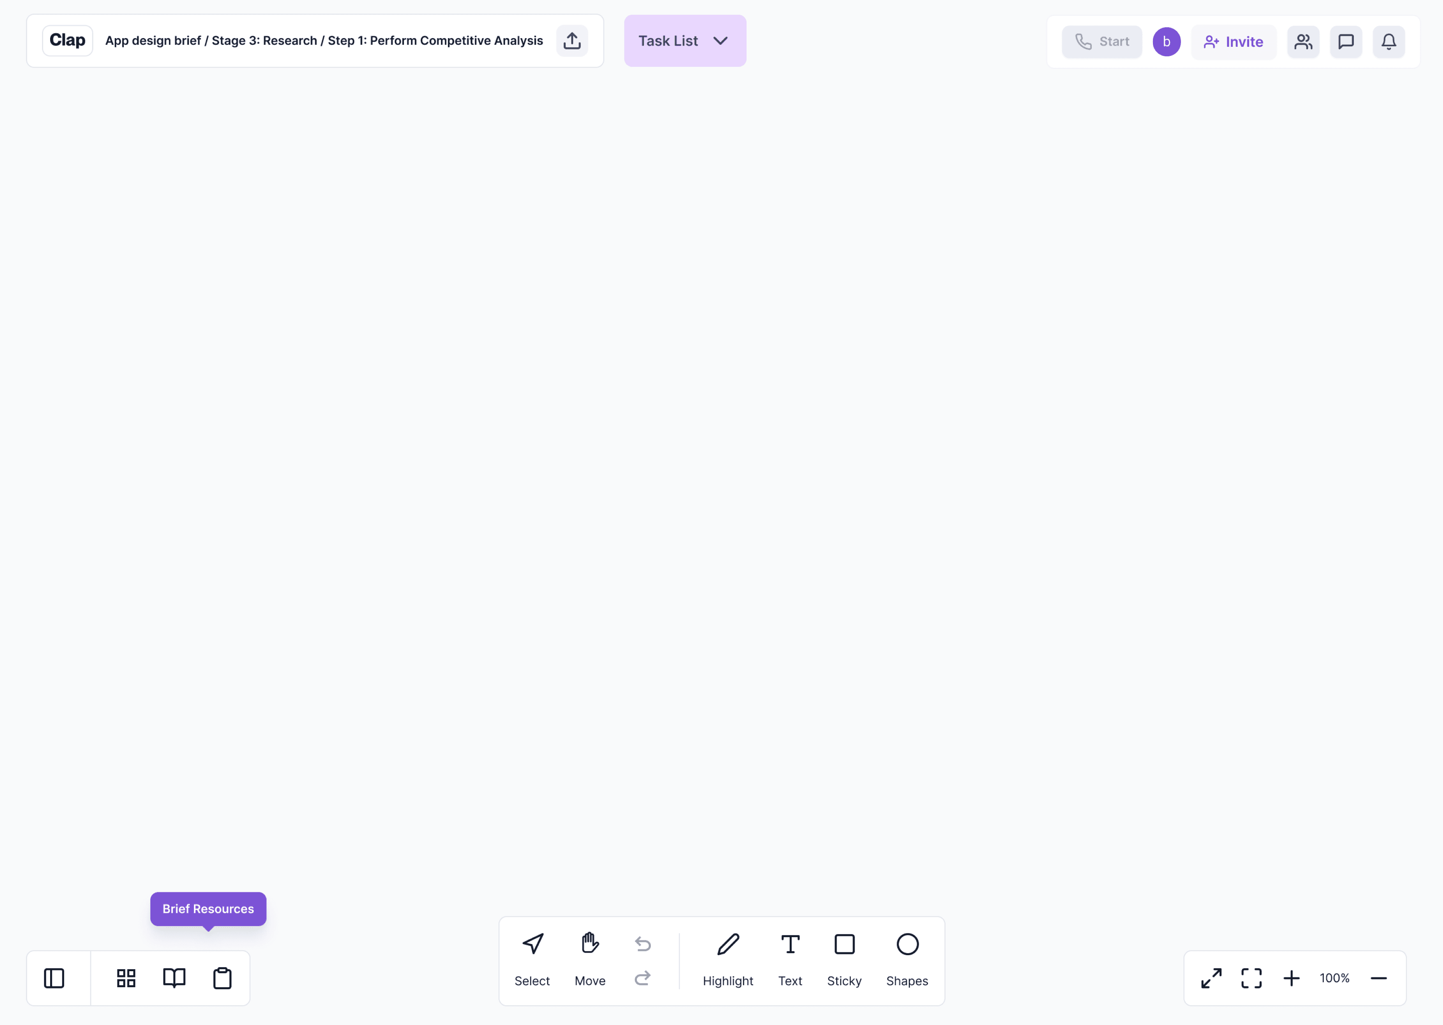Open the notifications bell

pos(1388,41)
